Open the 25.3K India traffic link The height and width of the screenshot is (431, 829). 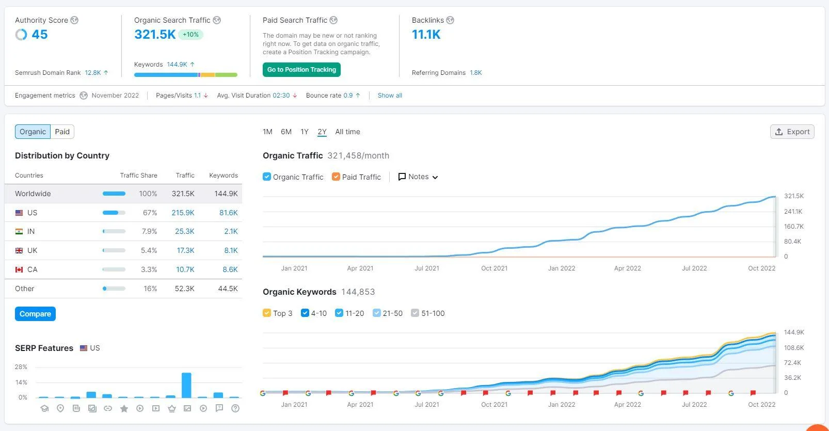click(x=184, y=231)
